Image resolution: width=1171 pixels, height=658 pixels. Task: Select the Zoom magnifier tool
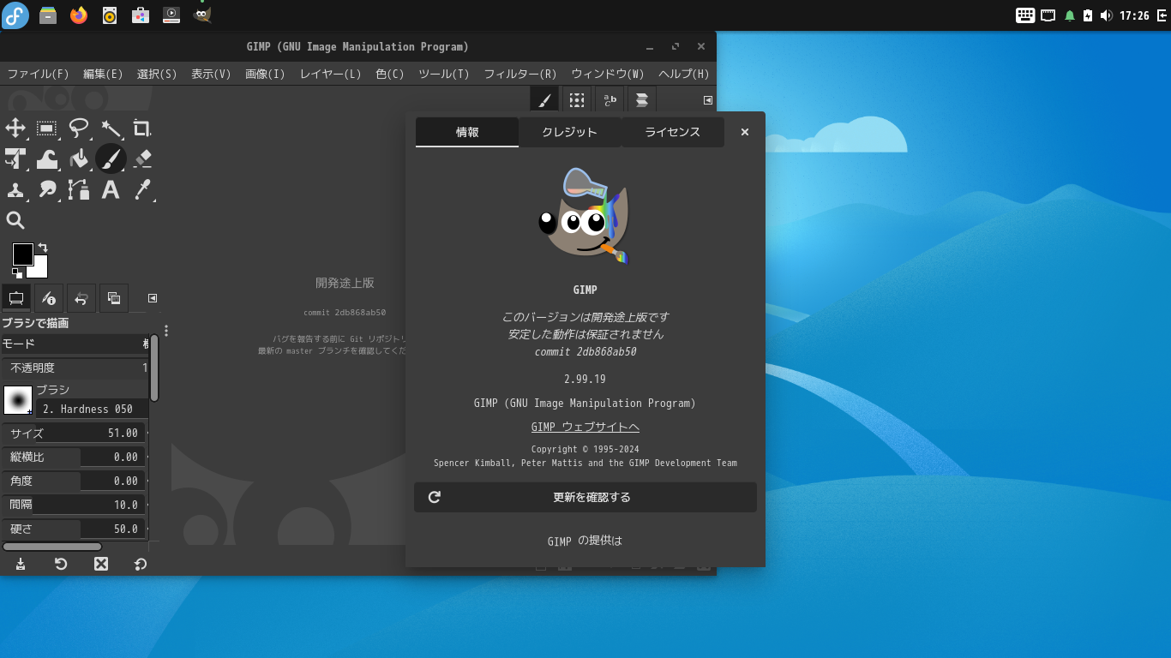tap(15, 220)
